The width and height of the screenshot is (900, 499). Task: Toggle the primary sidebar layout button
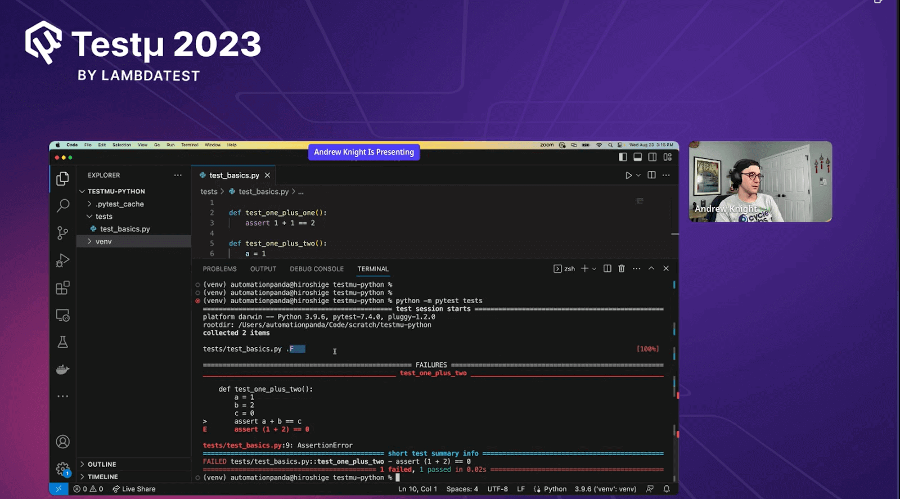click(623, 157)
